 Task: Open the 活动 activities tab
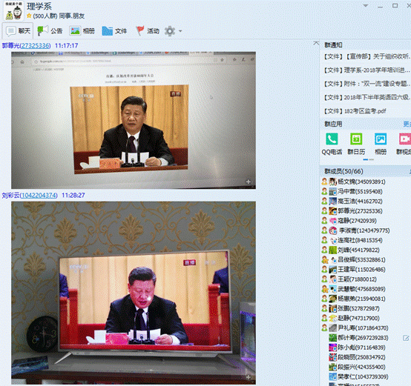tap(148, 31)
